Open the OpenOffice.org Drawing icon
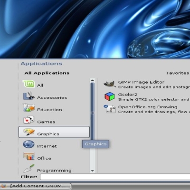The image size is (190, 190). (110, 109)
